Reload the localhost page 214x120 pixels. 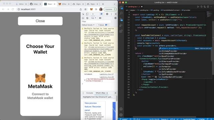click(x=13, y=9)
